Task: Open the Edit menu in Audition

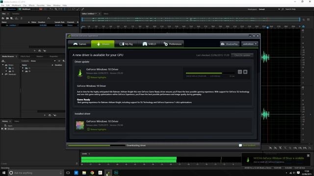Action: point(8,5)
